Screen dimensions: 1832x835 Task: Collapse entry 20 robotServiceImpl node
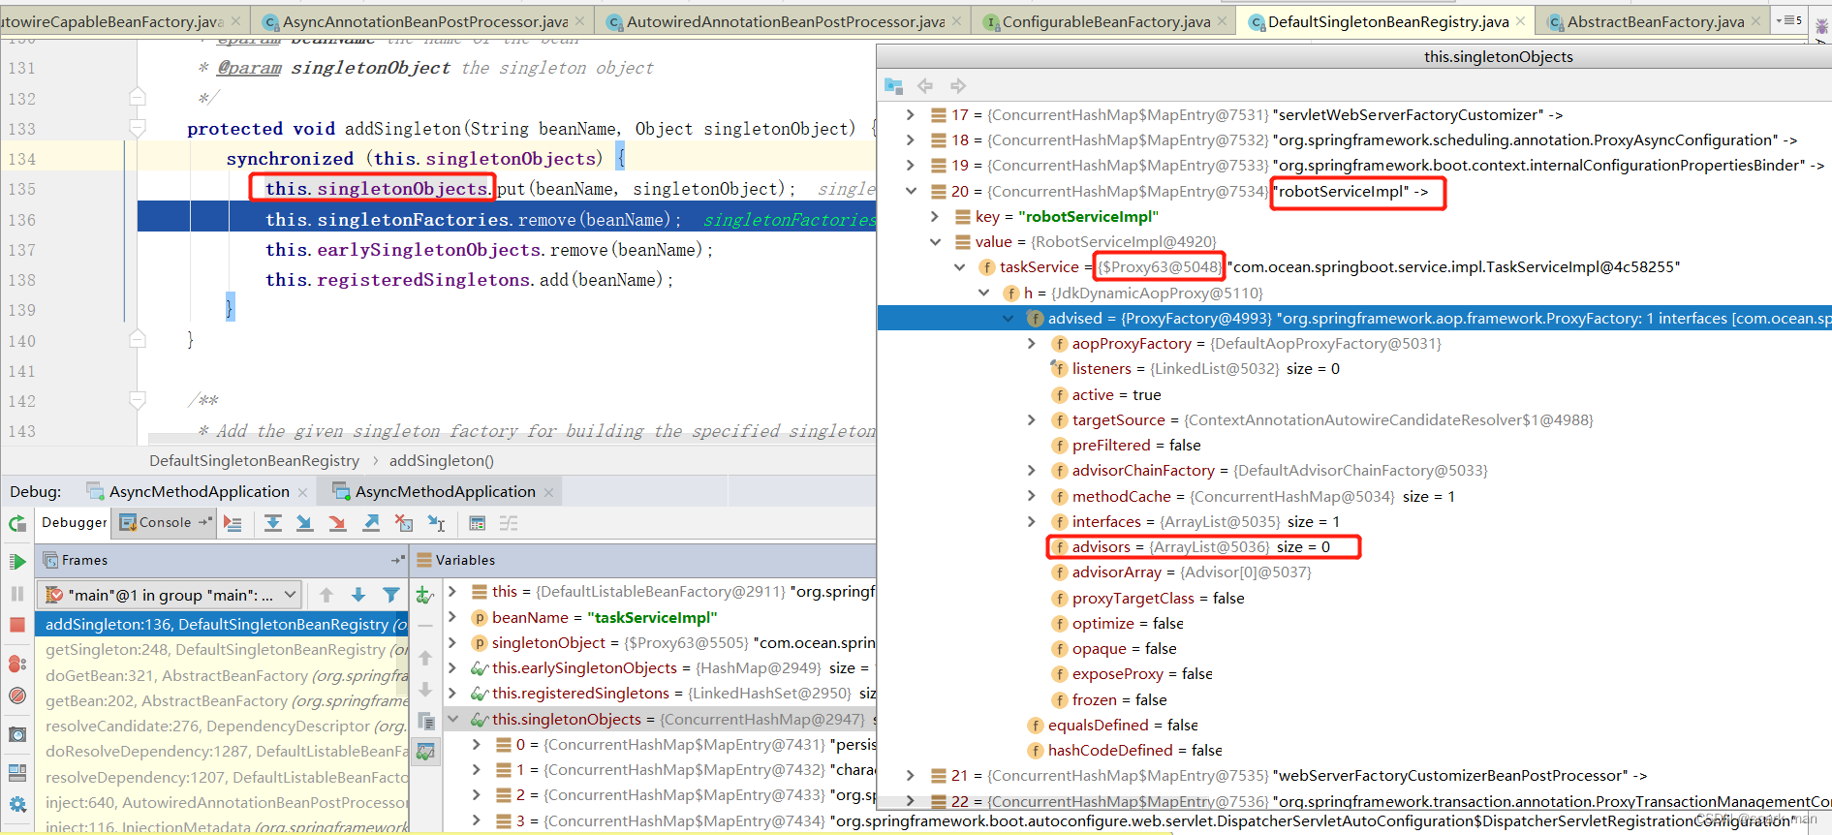click(x=911, y=191)
